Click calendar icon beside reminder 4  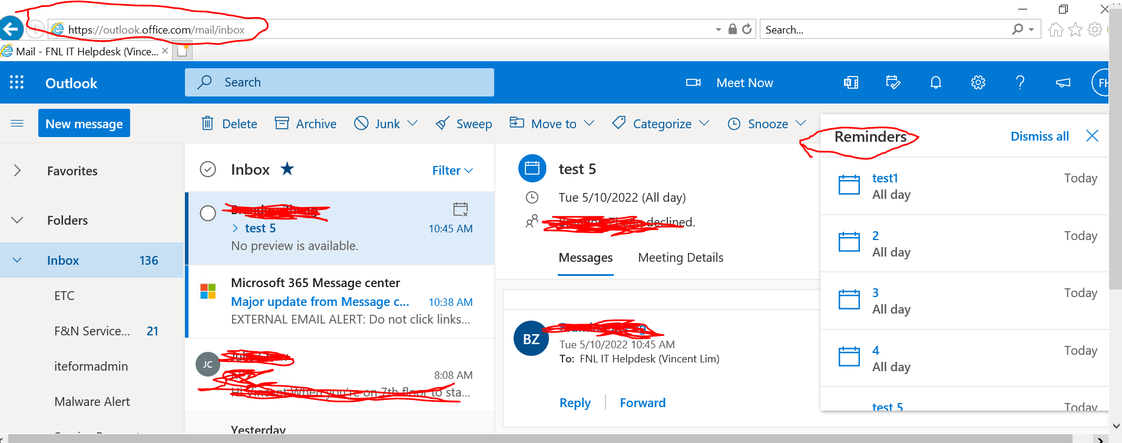click(849, 357)
